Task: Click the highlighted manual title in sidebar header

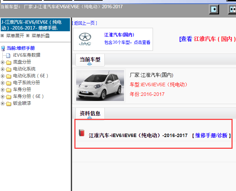Action: (35, 25)
